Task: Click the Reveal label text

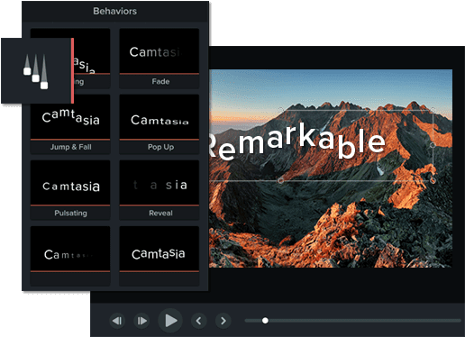Action: pyautogui.click(x=160, y=213)
